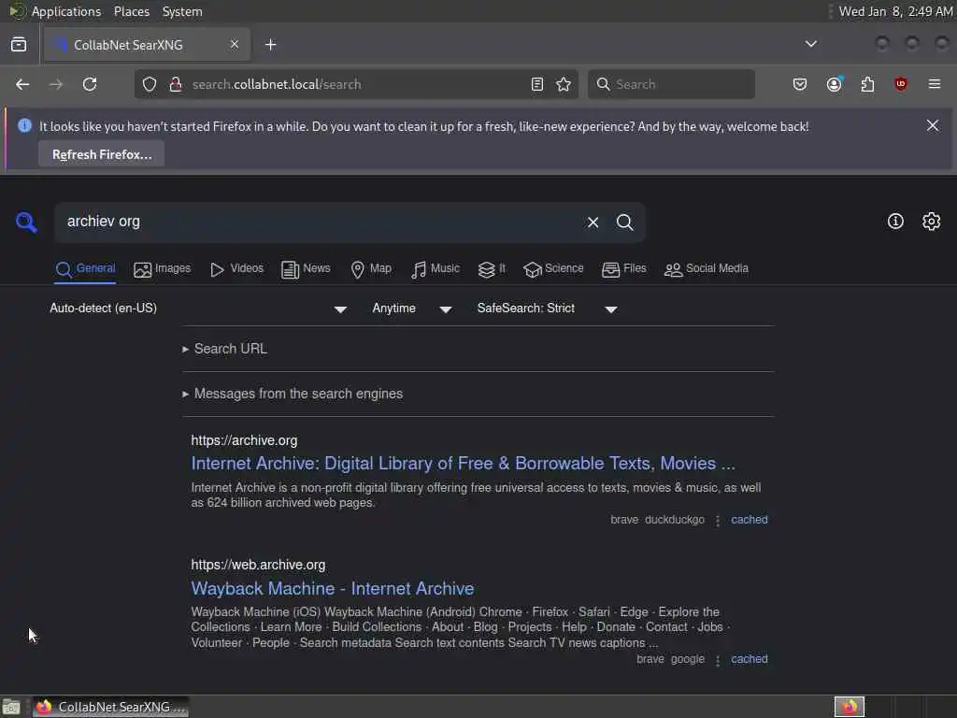957x718 pixels.
Task: Expand Messages from the search engines
Action: tap(293, 394)
